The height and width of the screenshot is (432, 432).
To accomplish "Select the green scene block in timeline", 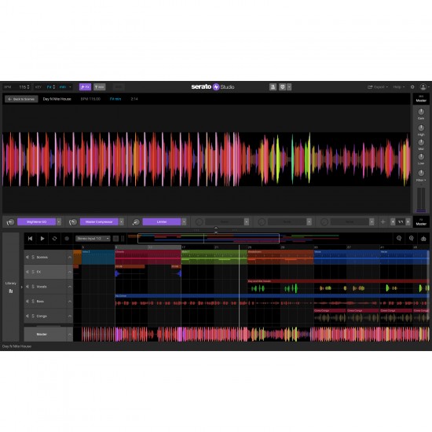I will click(214, 258).
